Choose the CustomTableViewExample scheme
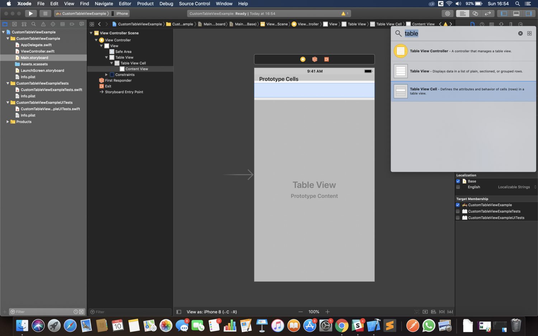This screenshot has height=336, width=538. click(82, 14)
